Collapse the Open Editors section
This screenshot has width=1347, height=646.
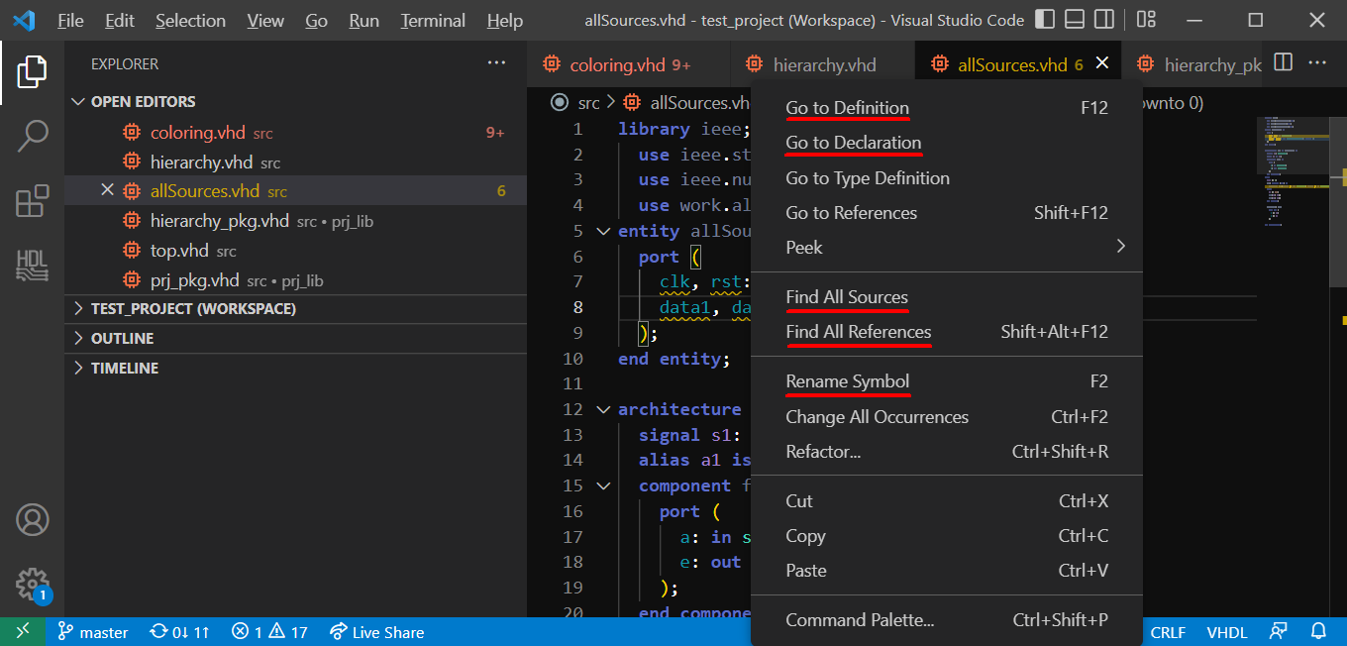tap(295, 101)
